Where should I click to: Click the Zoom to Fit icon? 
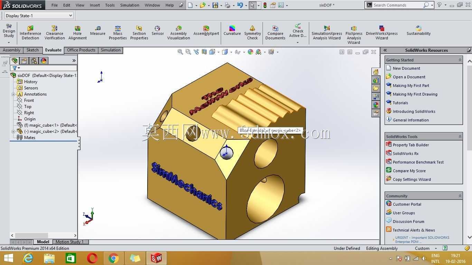pos(180,52)
